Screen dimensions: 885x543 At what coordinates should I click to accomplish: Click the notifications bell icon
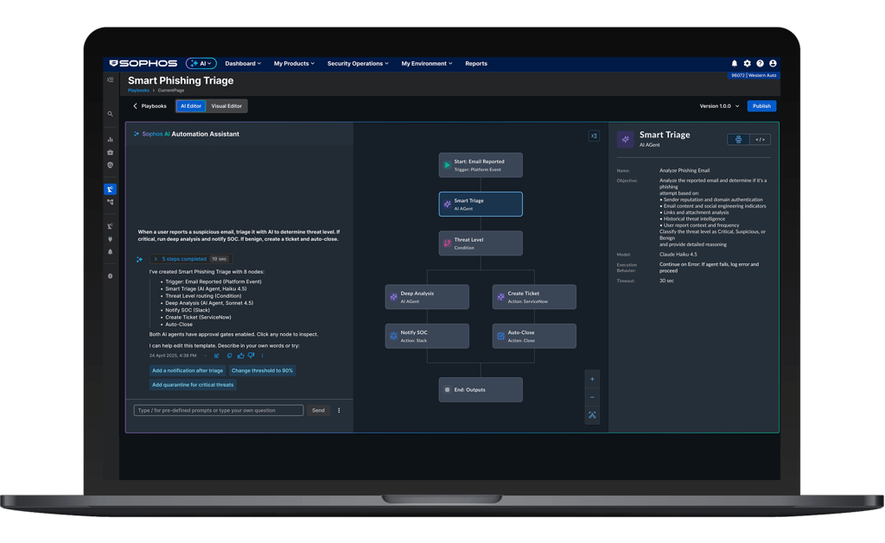pyautogui.click(x=735, y=64)
